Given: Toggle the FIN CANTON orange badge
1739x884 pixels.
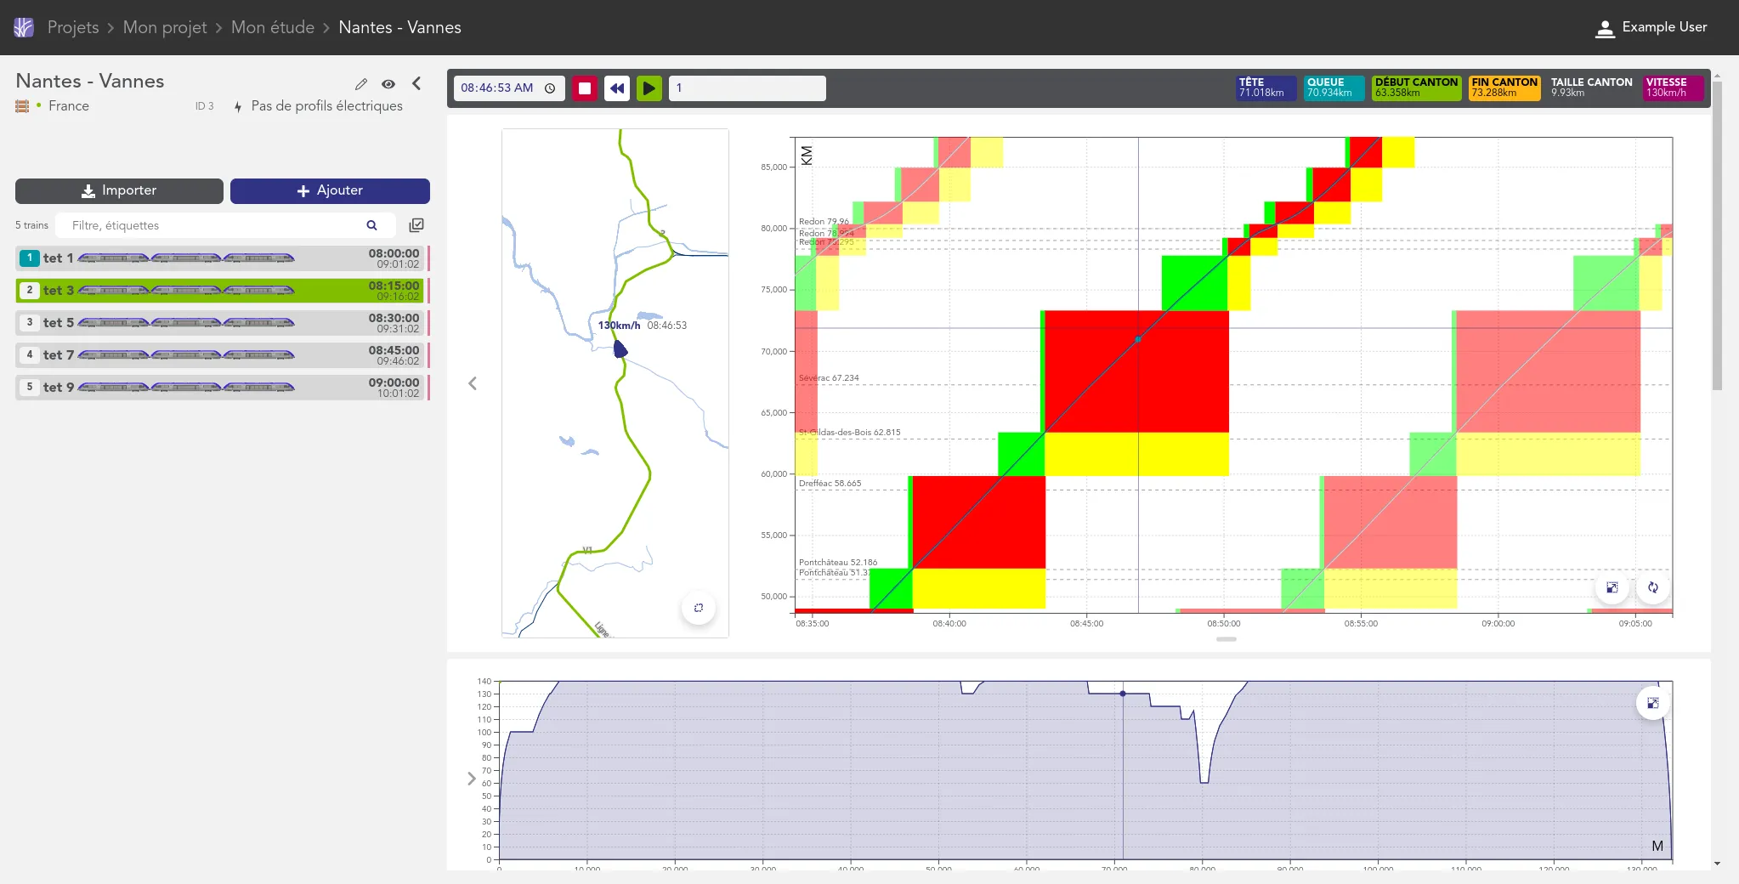Looking at the screenshot, I should (1504, 88).
